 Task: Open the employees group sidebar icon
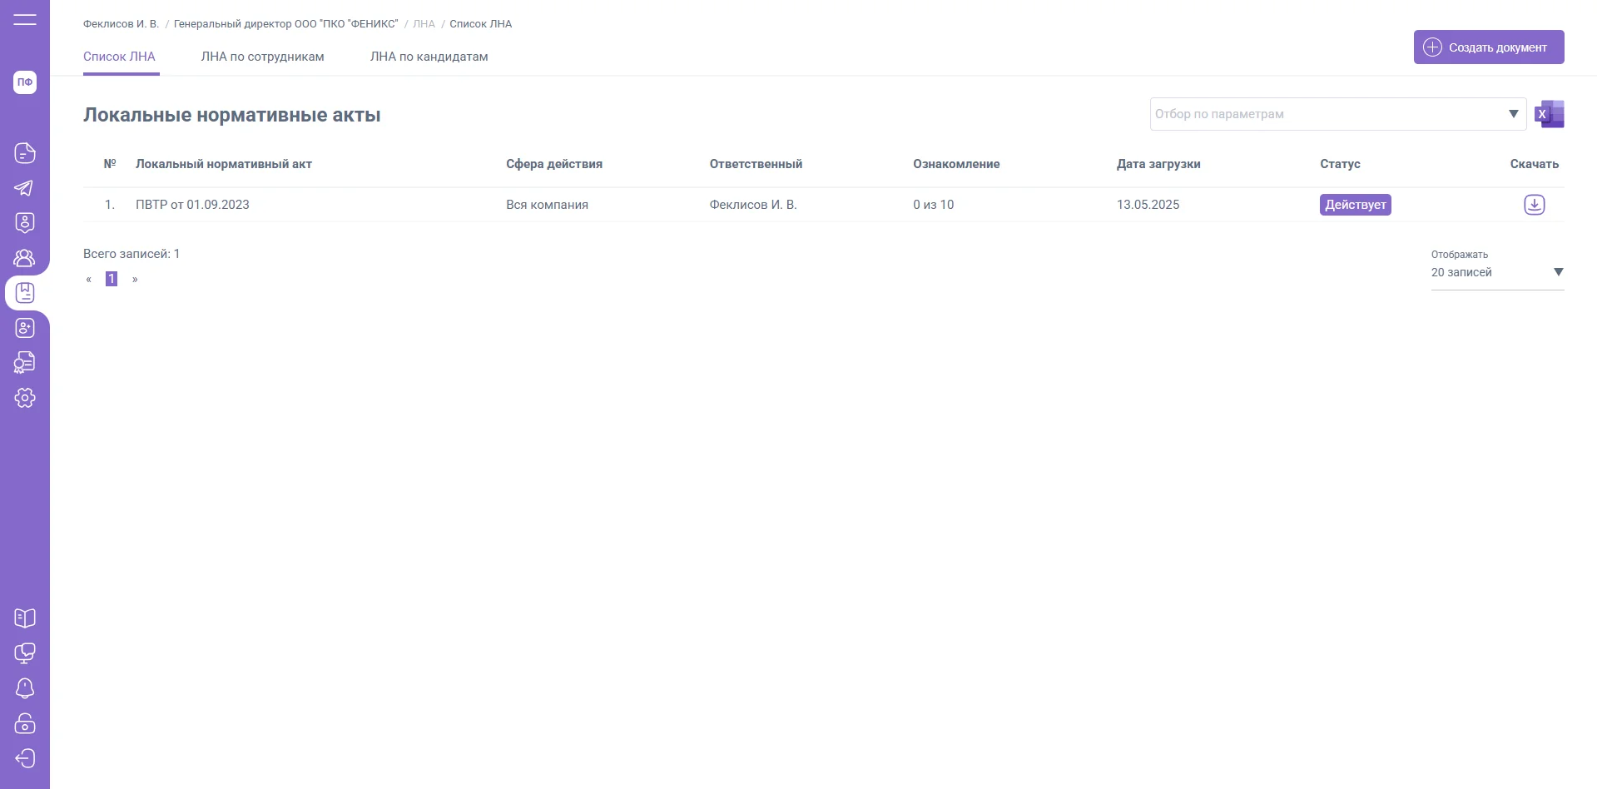pos(25,258)
